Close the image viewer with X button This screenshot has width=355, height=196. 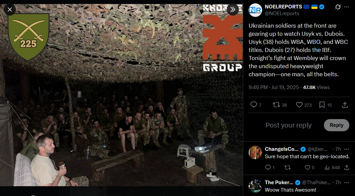(10, 9)
